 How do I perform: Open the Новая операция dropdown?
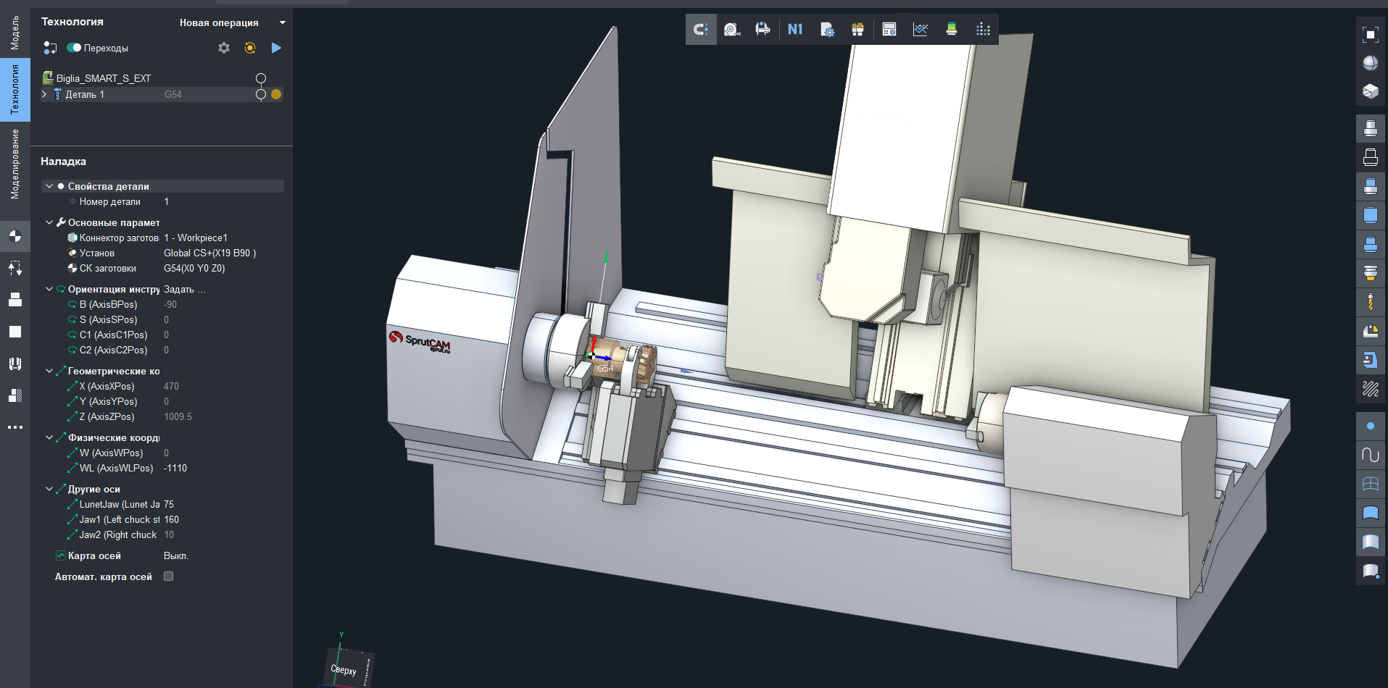[x=282, y=22]
